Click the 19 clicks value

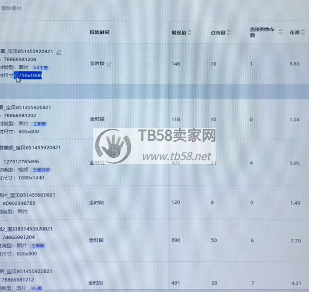click(x=213, y=64)
